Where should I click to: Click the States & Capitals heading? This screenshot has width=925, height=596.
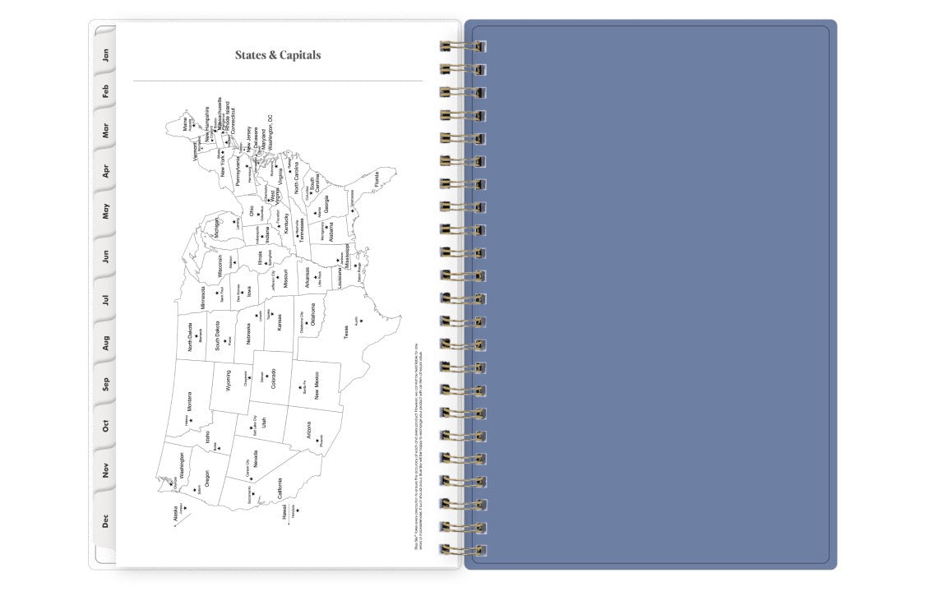pos(278,56)
